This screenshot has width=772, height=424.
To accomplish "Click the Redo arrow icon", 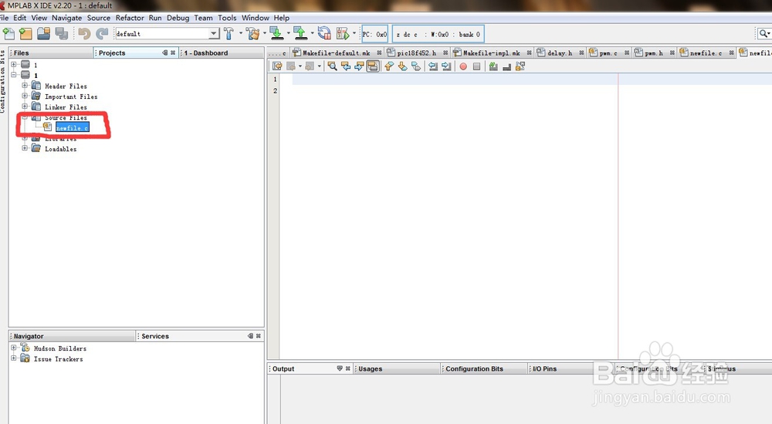I will [102, 33].
